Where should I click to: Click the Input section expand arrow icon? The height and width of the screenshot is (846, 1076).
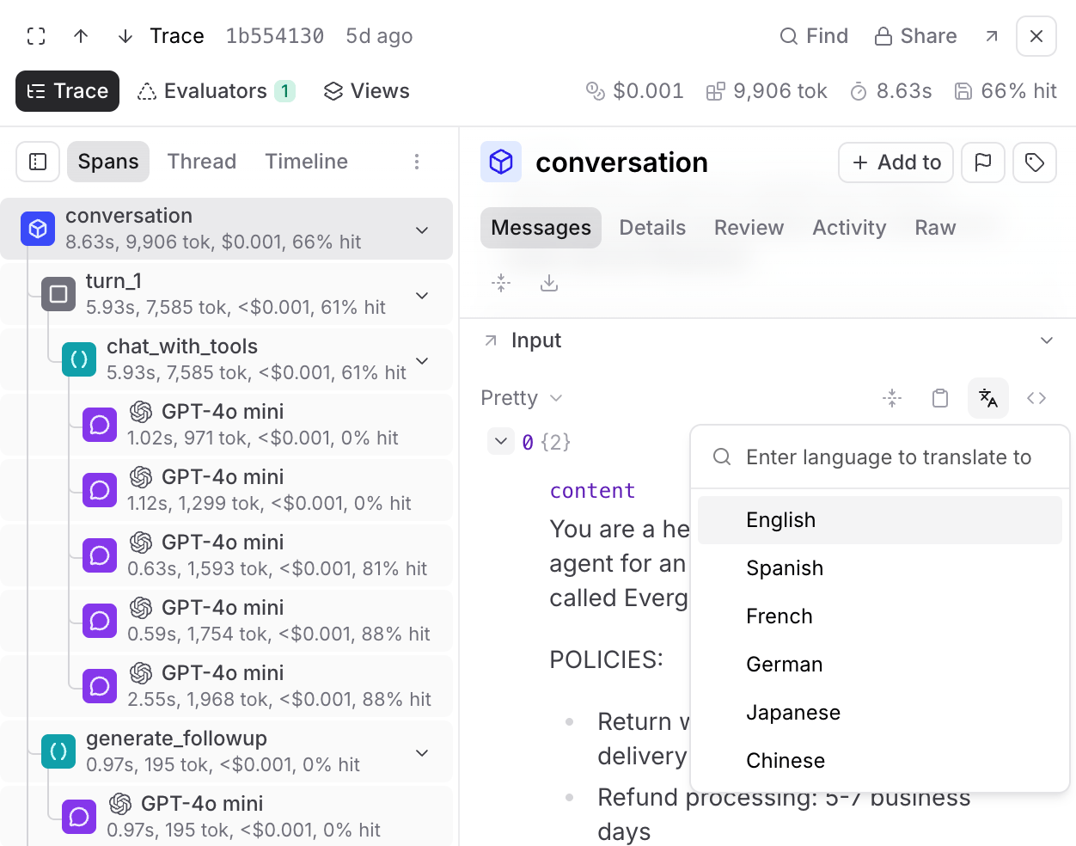pyautogui.click(x=491, y=340)
